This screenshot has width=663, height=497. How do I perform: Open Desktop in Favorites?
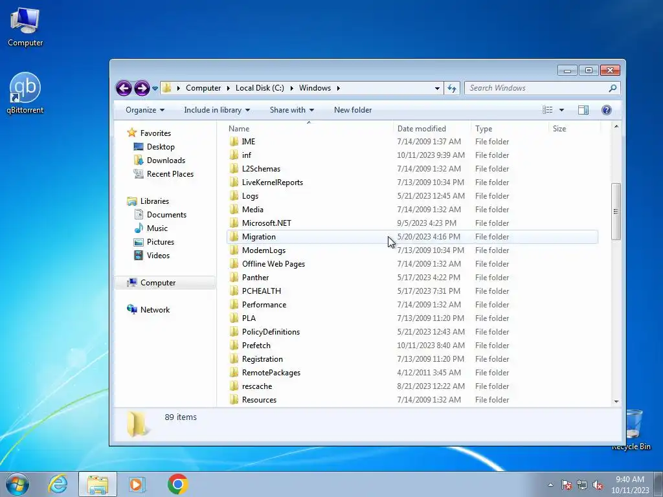click(x=154, y=147)
